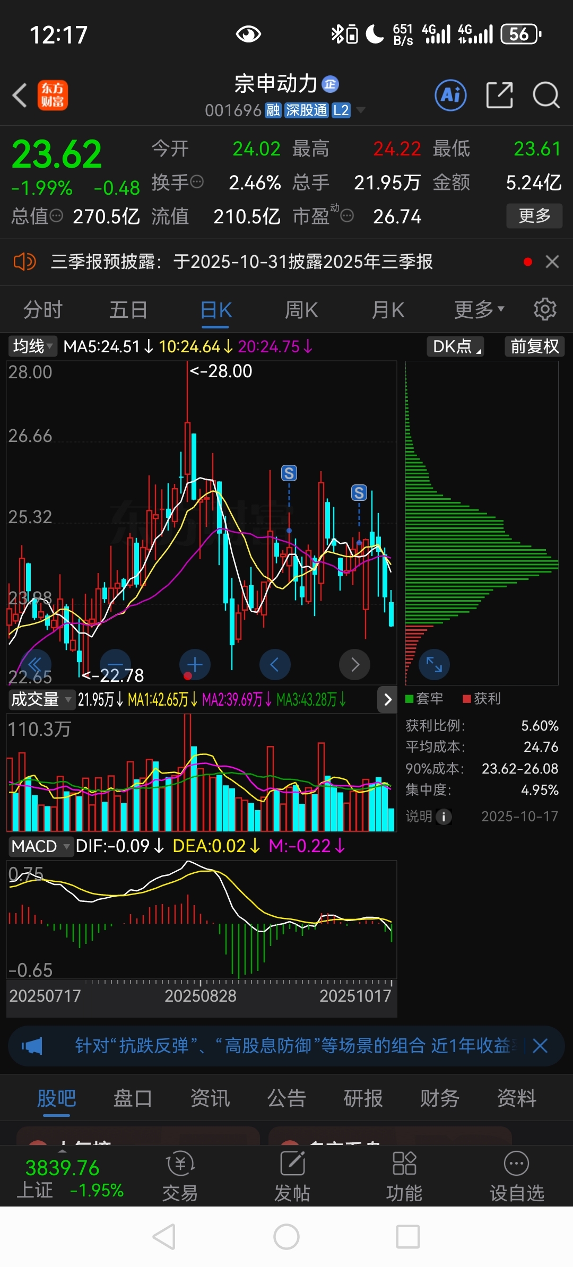Tap 设自选 watchlist button
Image resolution: width=573 pixels, height=1267 pixels.
pos(517,1177)
